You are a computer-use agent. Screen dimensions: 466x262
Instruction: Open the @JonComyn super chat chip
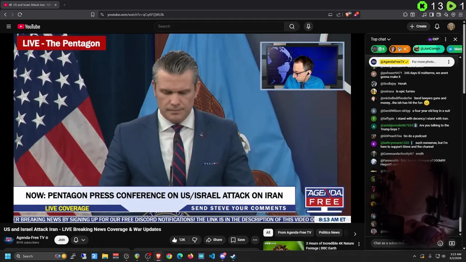pos(429,49)
